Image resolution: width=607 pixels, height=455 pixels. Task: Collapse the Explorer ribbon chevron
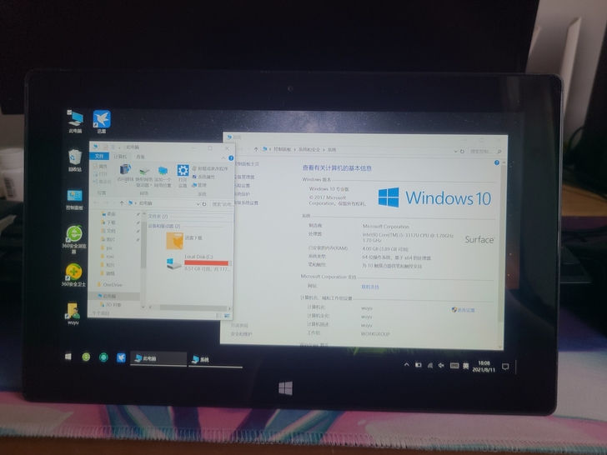pos(223,157)
